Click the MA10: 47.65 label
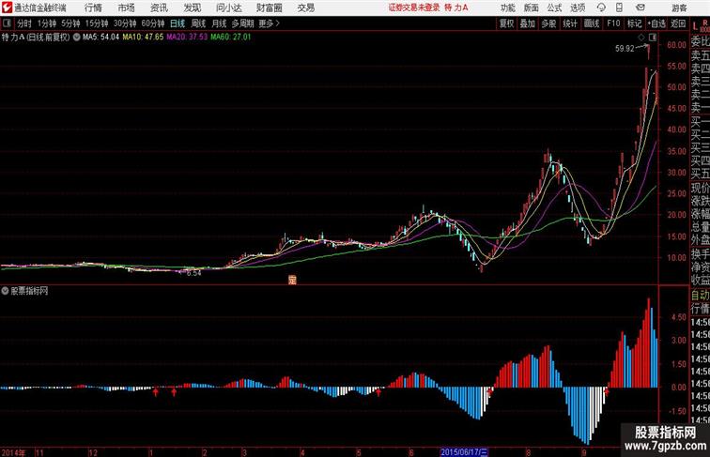This screenshot has height=457, width=710. [143, 38]
